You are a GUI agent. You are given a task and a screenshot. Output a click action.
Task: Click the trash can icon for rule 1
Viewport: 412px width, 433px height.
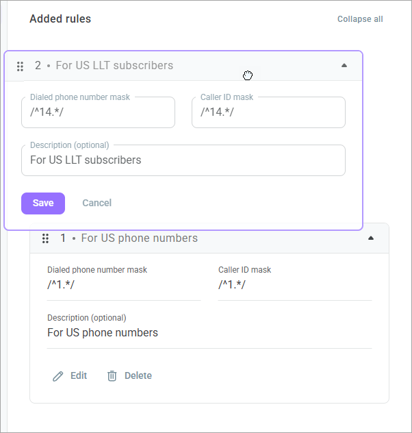click(112, 376)
